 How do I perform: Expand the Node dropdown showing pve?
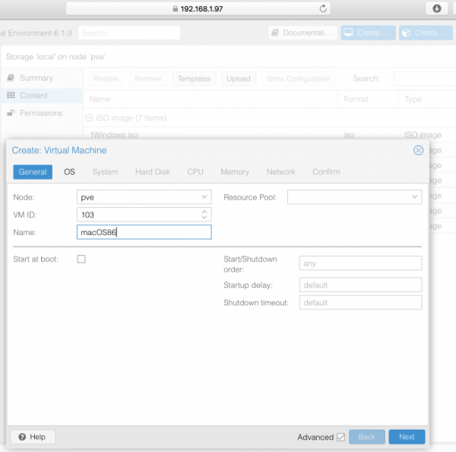[204, 197]
